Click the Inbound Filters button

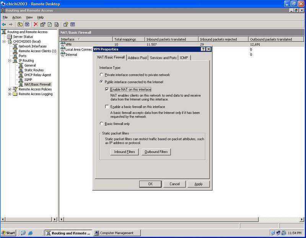(x=125, y=152)
